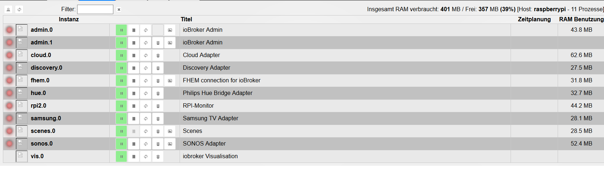Clear the filter with the X button
The width and height of the screenshot is (604, 173).
(x=119, y=9)
